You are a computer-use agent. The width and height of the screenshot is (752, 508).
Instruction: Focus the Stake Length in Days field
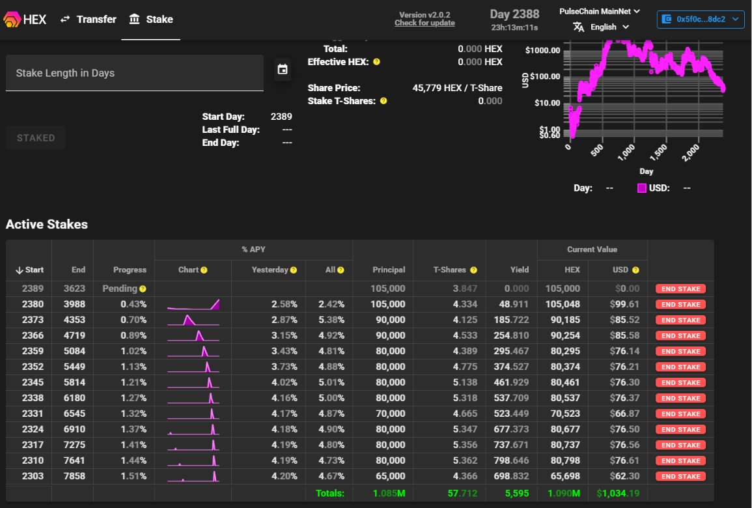[x=134, y=73]
